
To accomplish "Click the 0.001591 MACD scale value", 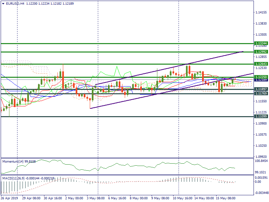I will pyautogui.click(x=261, y=177).
